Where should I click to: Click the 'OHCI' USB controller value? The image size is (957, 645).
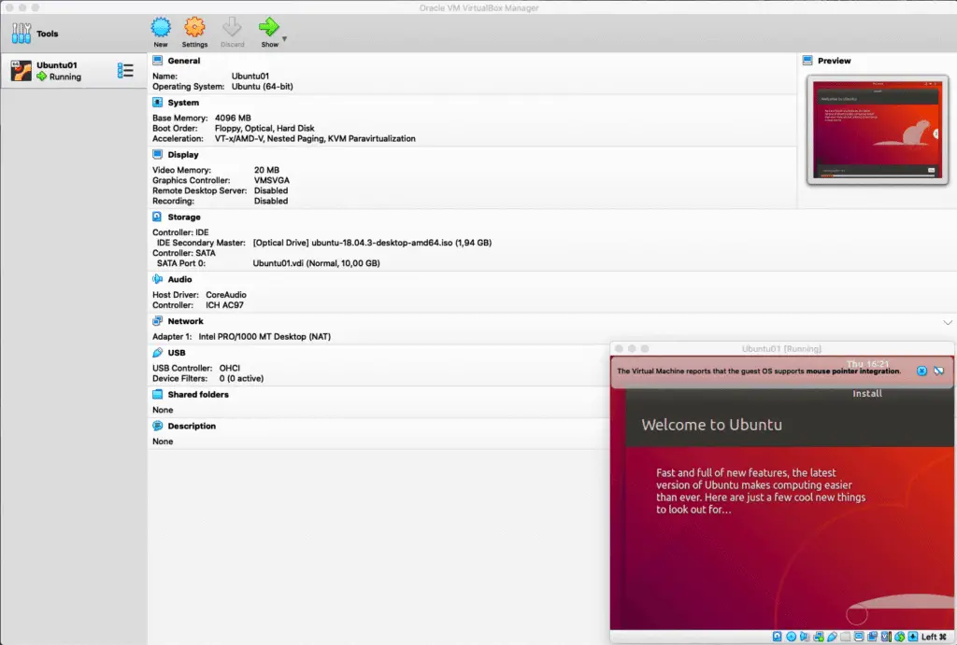[230, 368]
